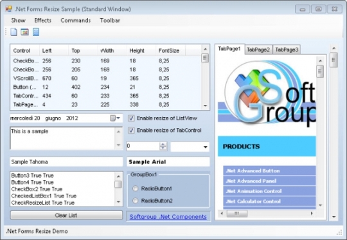The height and width of the screenshot is (240, 347).
Task: Click the new blank document toolbar icon
Action: (13, 32)
